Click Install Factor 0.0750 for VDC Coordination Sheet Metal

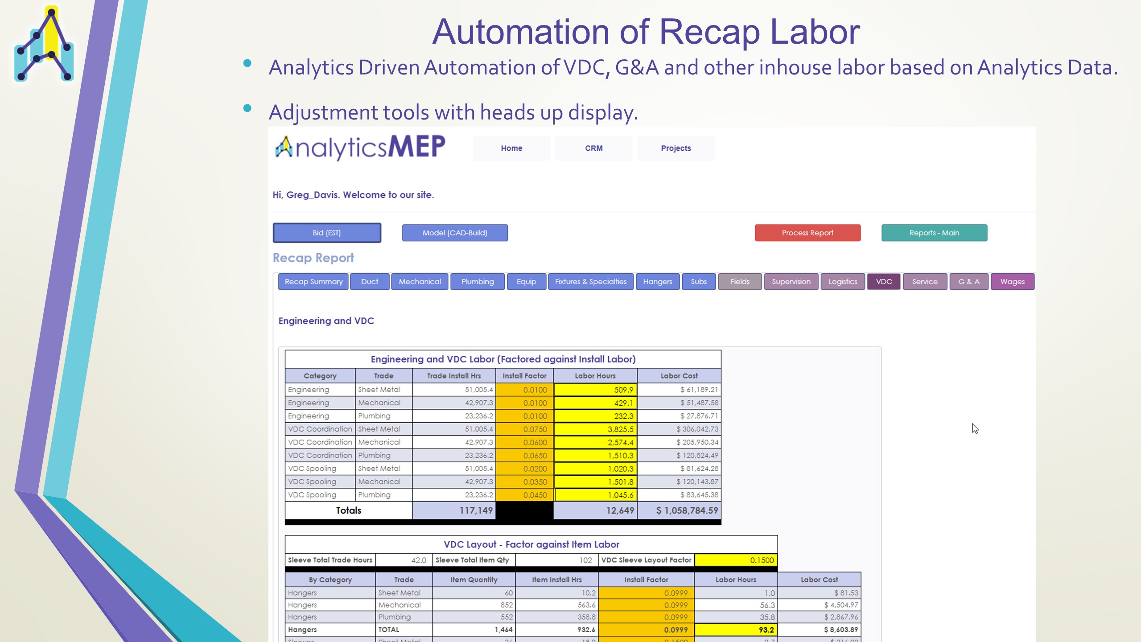(524, 429)
